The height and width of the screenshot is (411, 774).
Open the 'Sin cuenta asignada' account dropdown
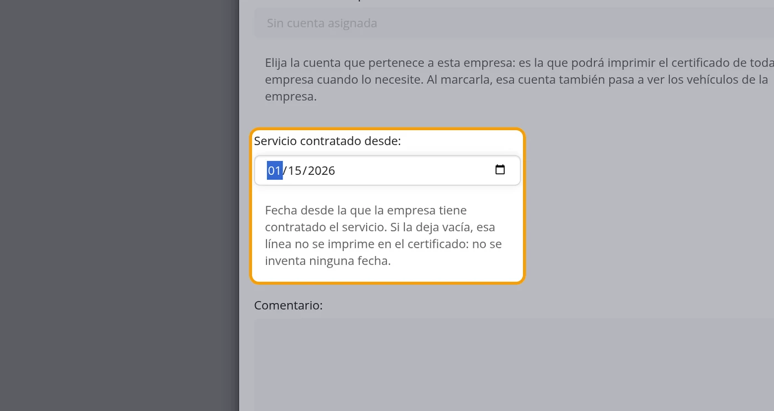(x=514, y=23)
